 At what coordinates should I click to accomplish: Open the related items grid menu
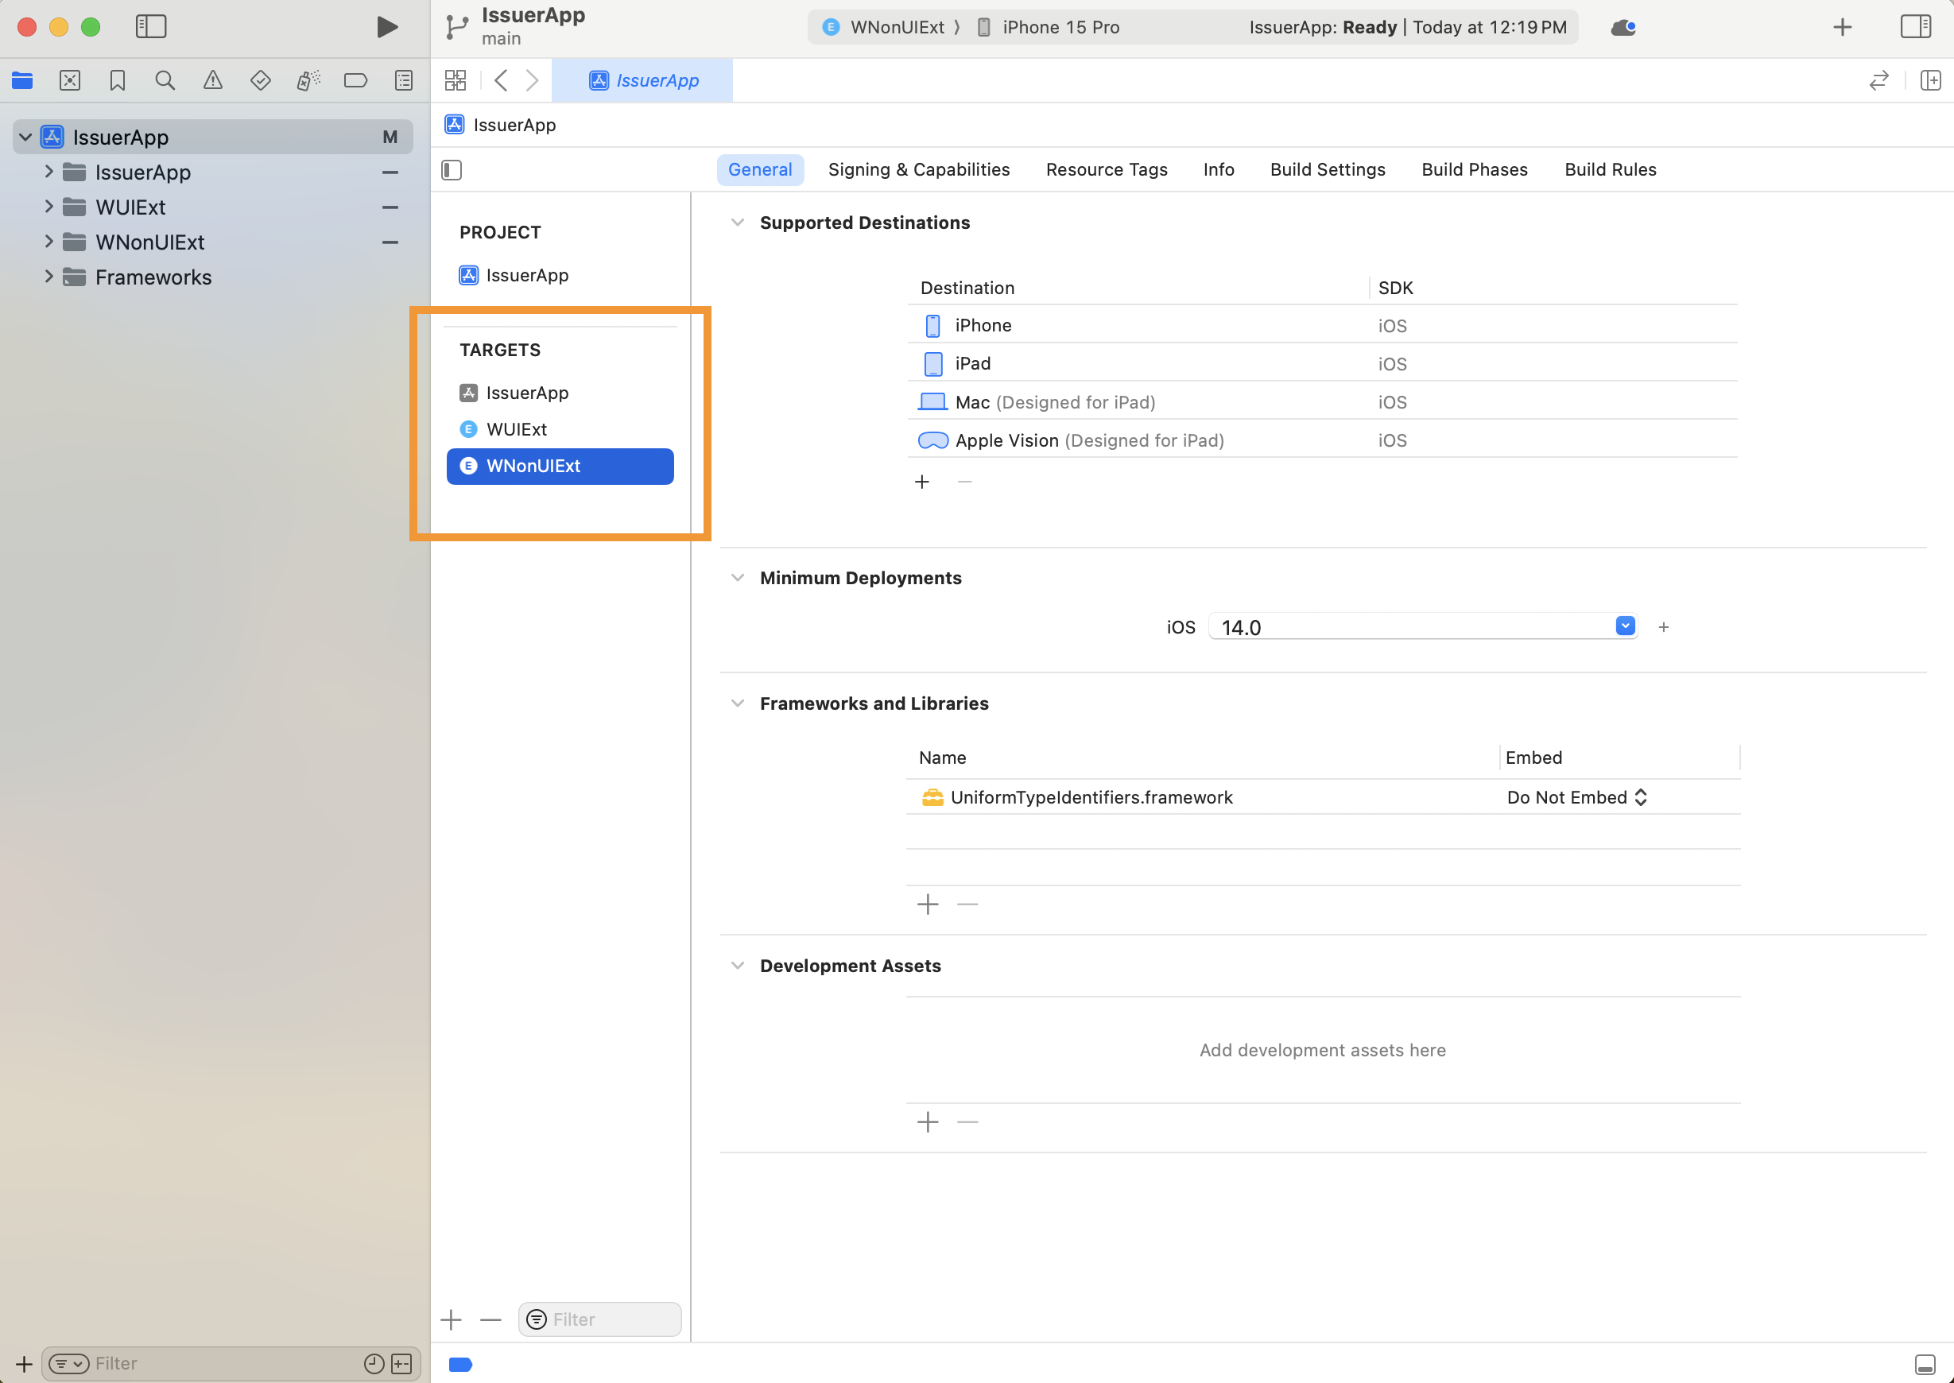[456, 81]
